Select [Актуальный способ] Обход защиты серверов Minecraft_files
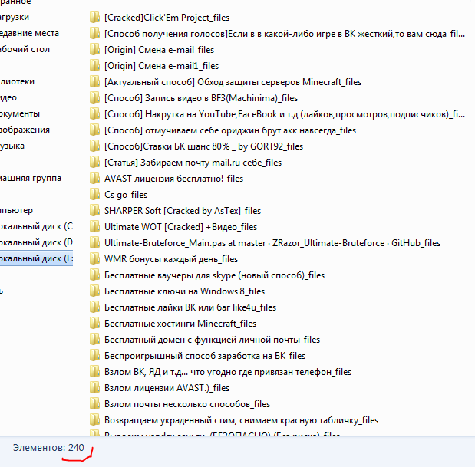This screenshot has height=467, width=475. 233,82
